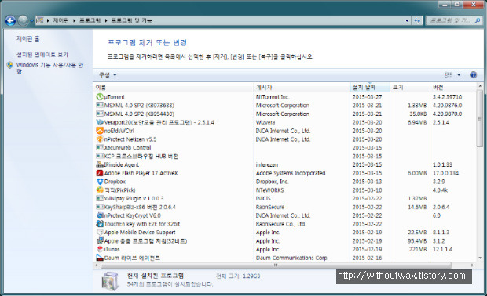Viewport: 487px width, 296px height.
Task: Click the horizontal scrollbar thumb
Action: 276,265
